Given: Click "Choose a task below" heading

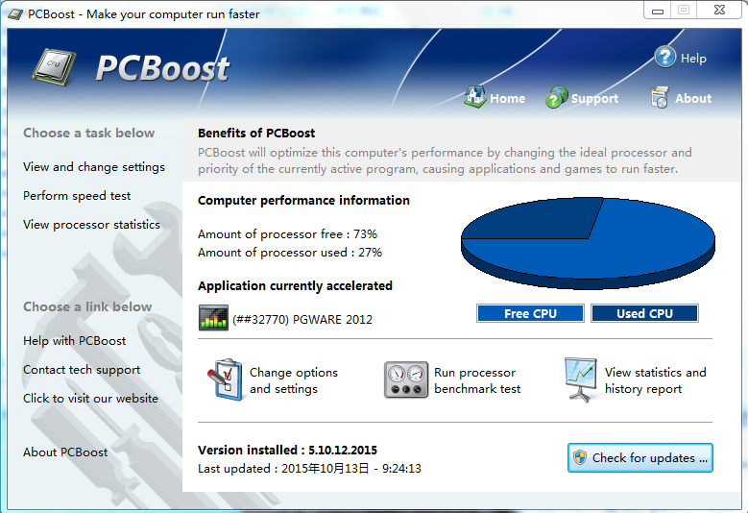Looking at the screenshot, I should click(88, 133).
